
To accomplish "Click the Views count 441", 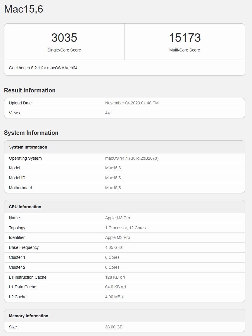I will 108,113.
